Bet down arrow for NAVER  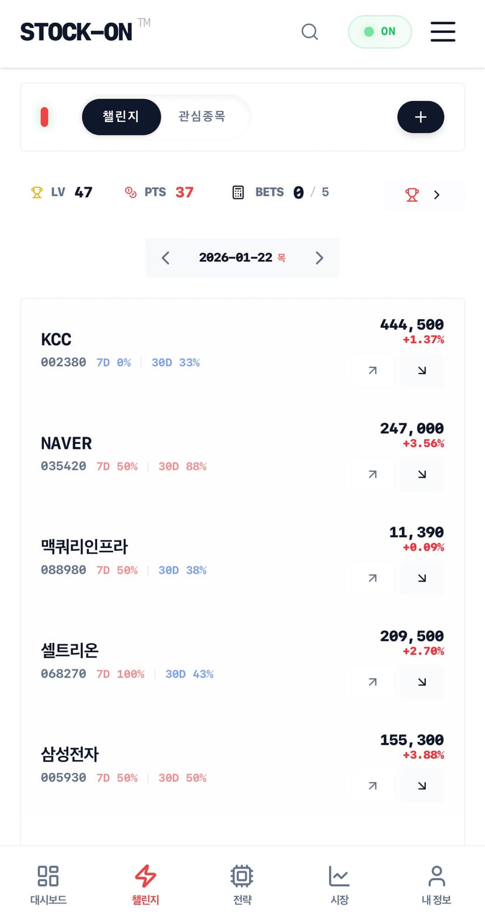422,474
